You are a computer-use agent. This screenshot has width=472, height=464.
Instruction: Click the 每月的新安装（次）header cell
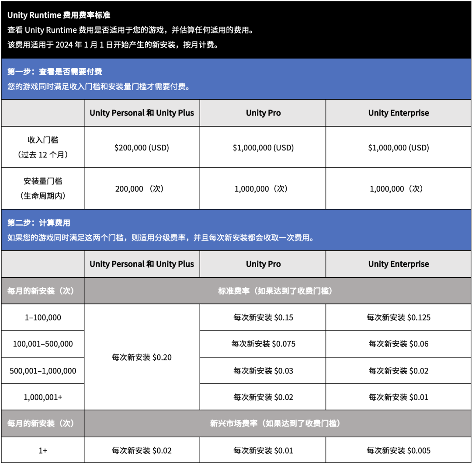coord(42,291)
